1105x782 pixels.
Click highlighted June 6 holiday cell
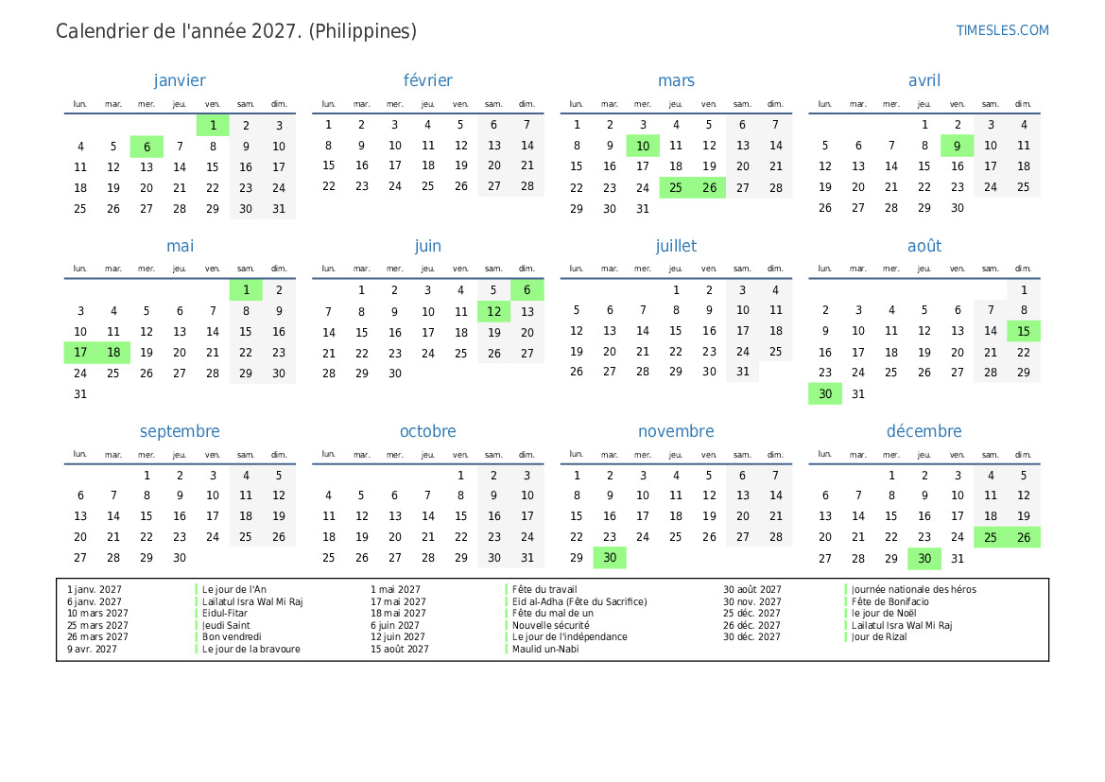(x=527, y=289)
